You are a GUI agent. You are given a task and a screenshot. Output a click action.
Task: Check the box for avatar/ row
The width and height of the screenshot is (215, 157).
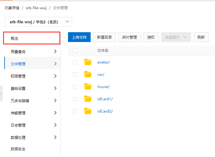[75, 62]
